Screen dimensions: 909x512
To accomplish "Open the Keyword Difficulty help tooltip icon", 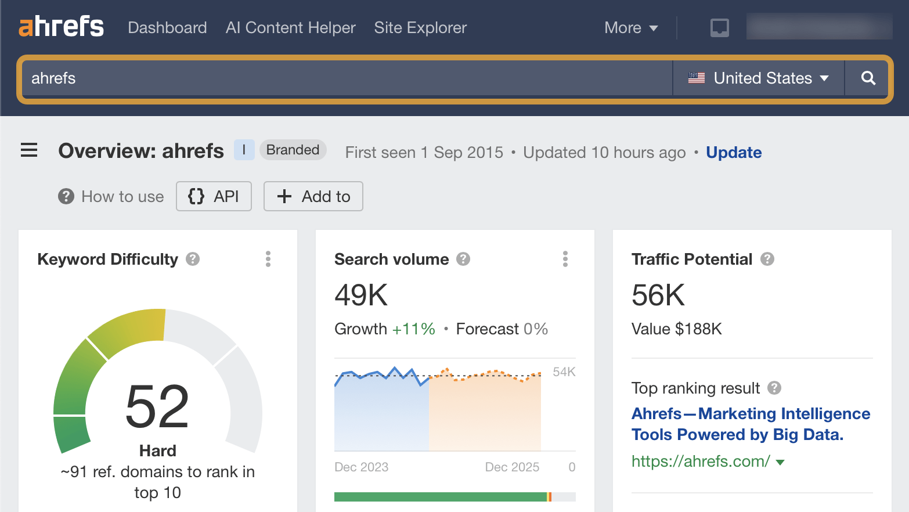I will click(193, 259).
